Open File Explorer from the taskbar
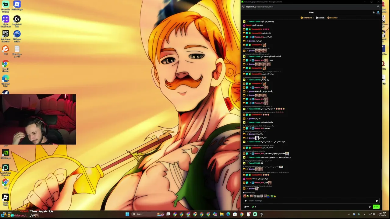The height and width of the screenshot is (219, 390). coord(222,214)
